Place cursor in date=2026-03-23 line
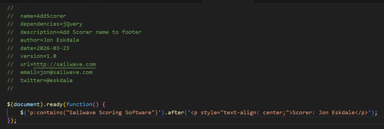This screenshot has height=129, width=384. [x=45, y=48]
